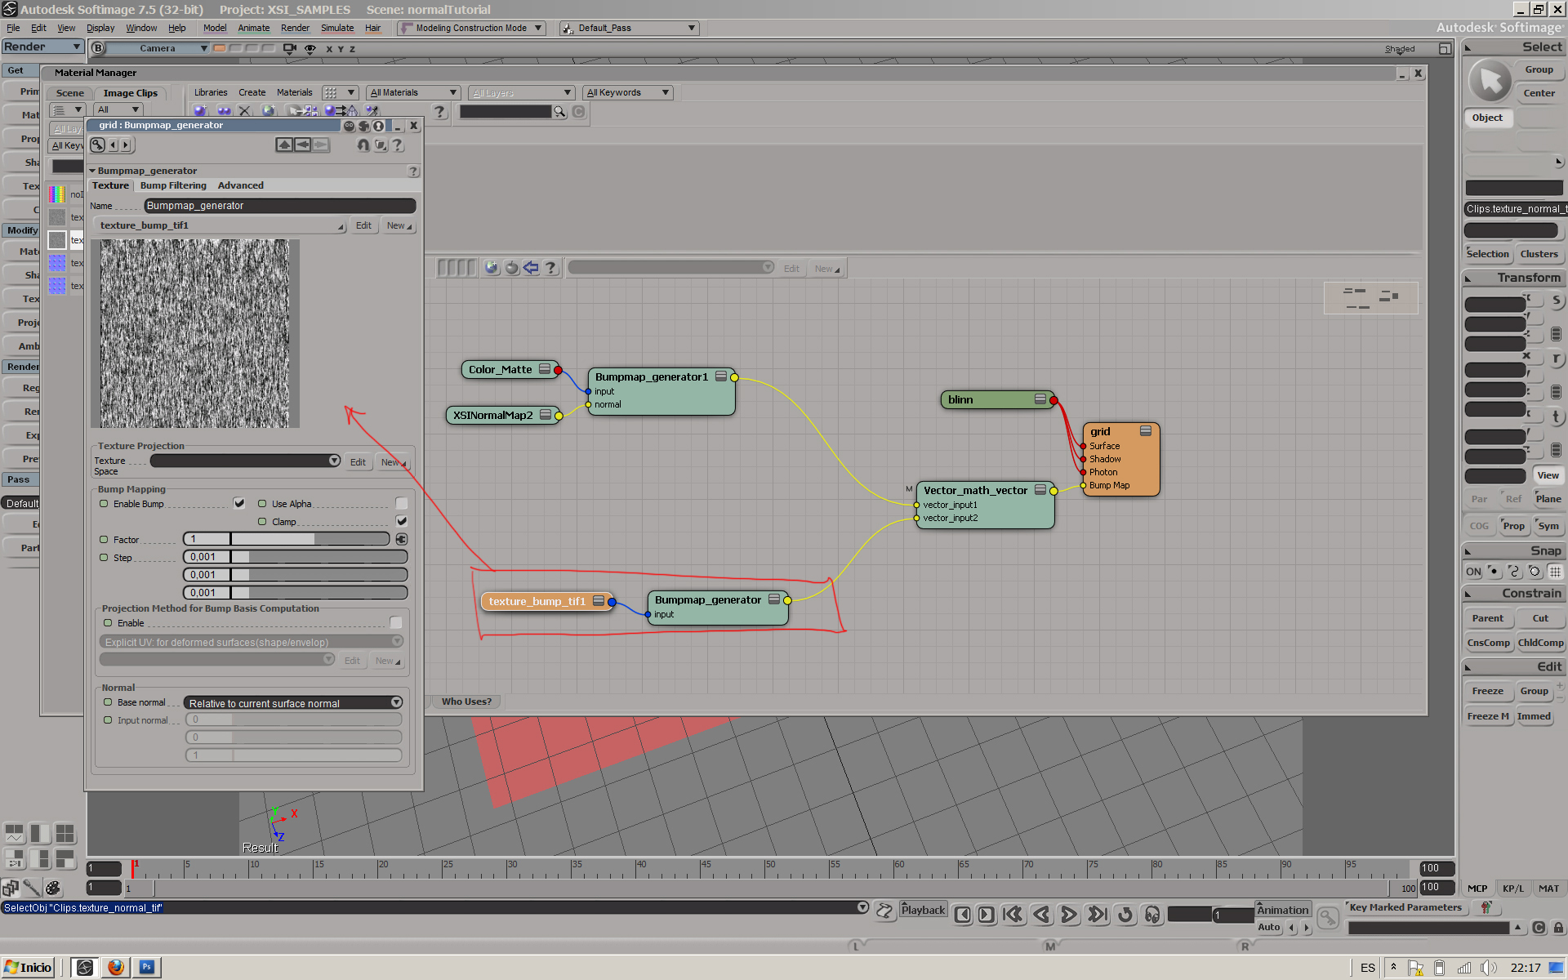Image resolution: width=1568 pixels, height=980 pixels.
Task: Click Edit button next to texture_bump_tif1
Action: pos(363,225)
